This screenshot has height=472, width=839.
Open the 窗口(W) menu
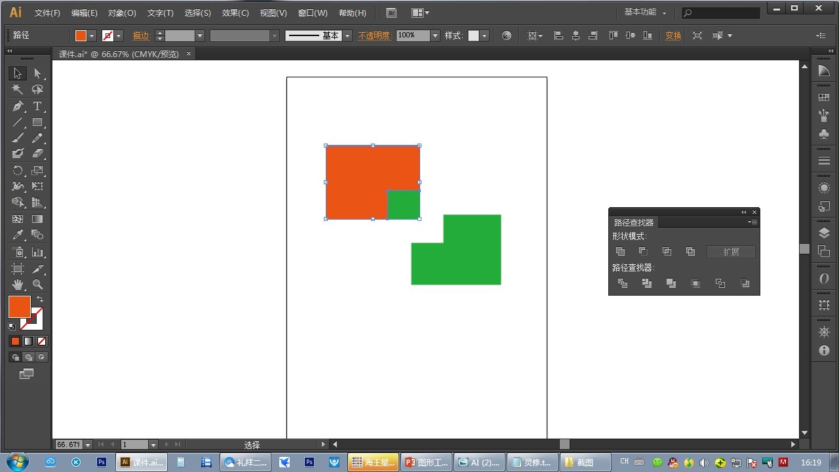[313, 13]
